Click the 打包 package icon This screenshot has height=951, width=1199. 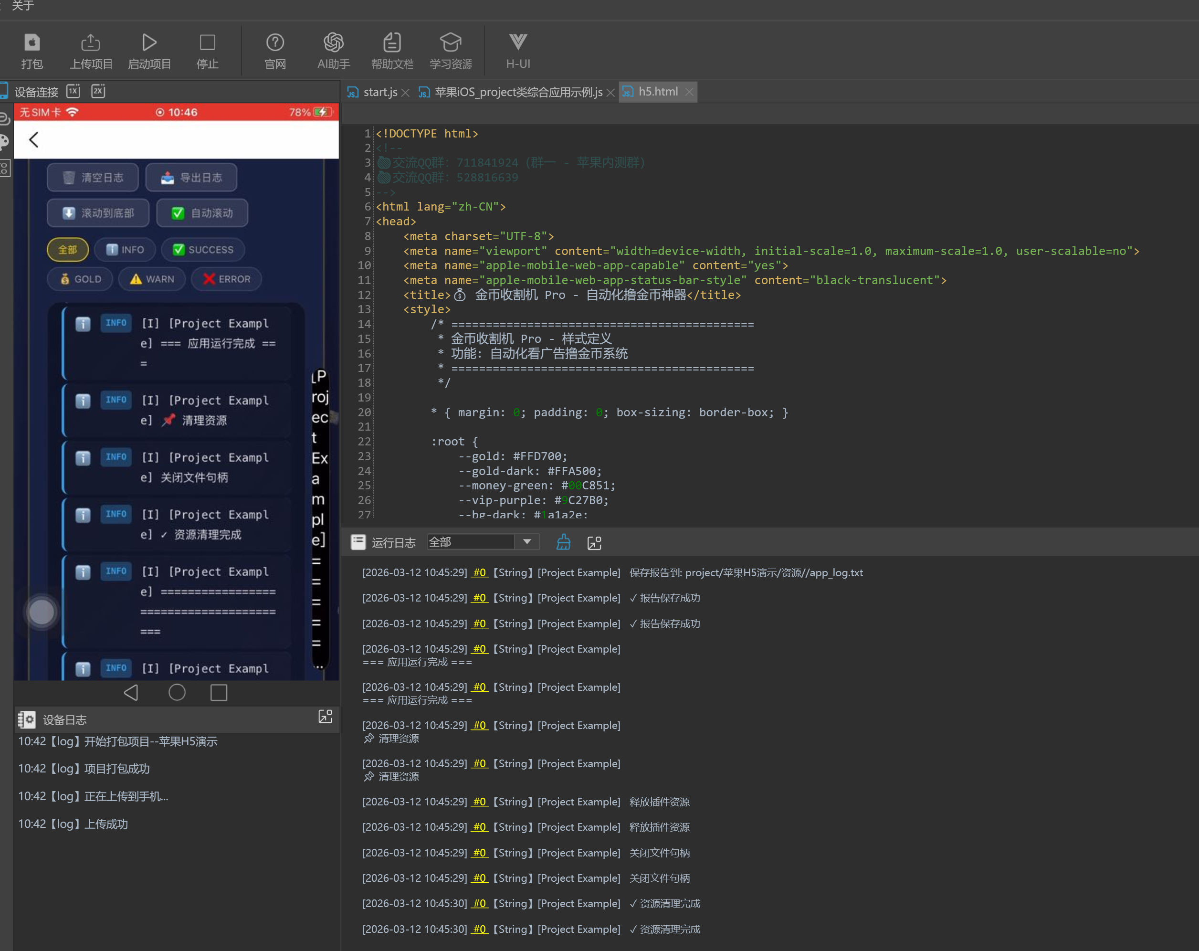click(32, 43)
